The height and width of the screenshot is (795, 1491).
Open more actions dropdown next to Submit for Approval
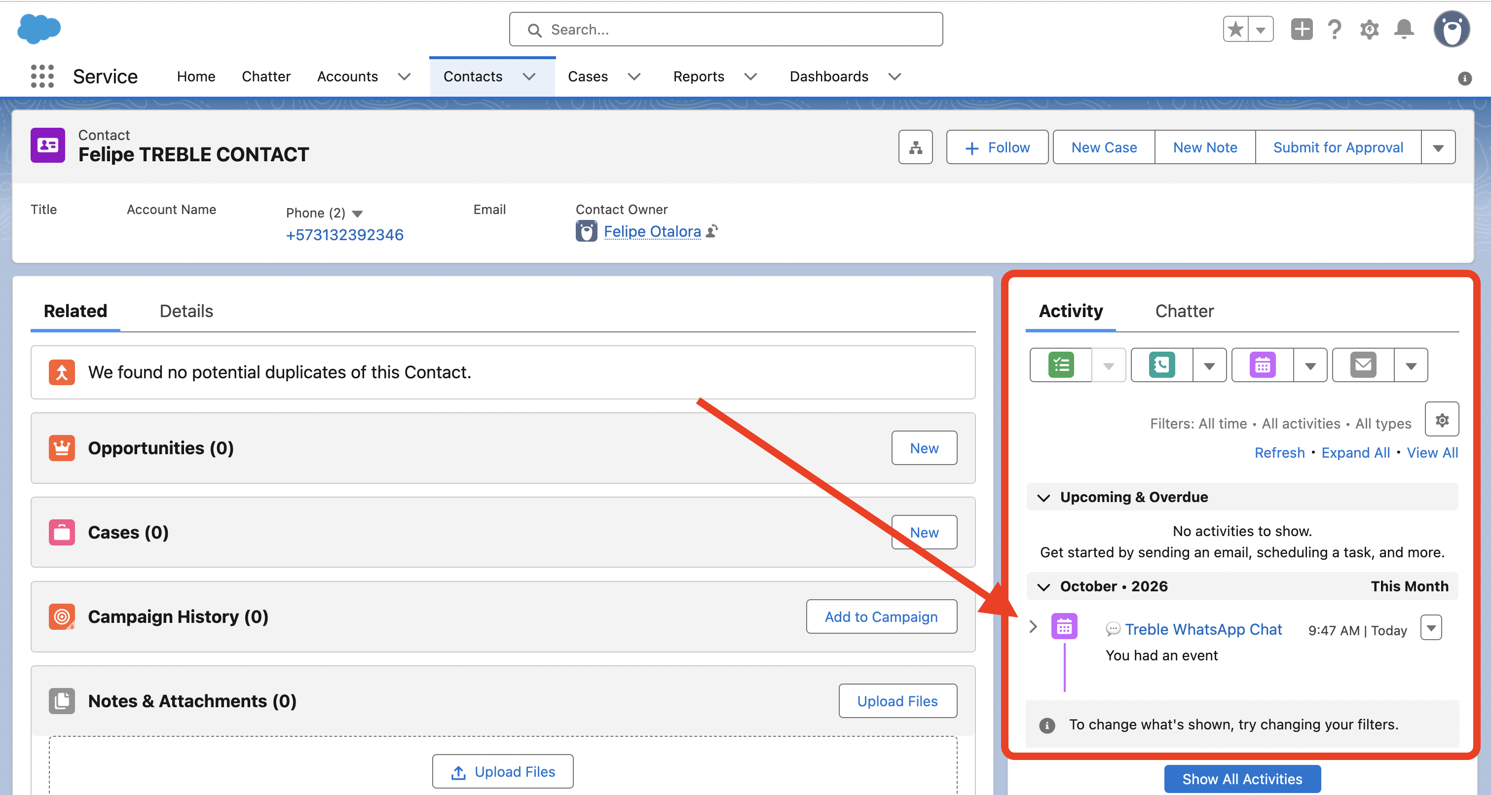pyautogui.click(x=1438, y=147)
